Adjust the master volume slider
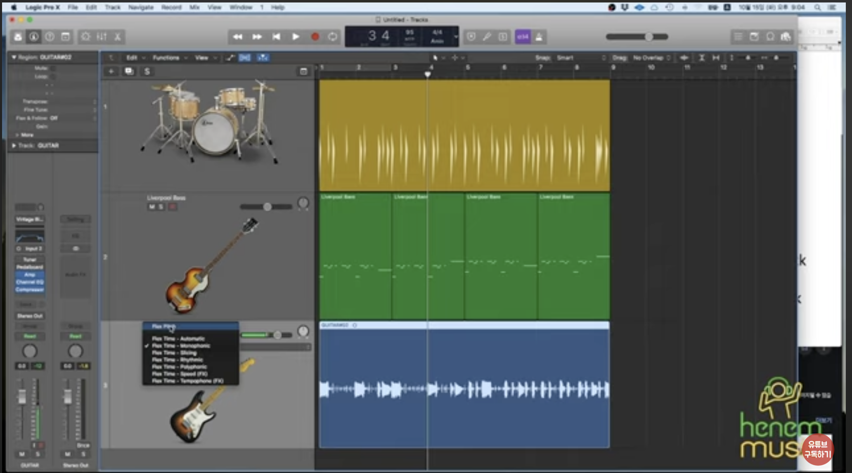The height and width of the screenshot is (473, 852). click(648, 37)
